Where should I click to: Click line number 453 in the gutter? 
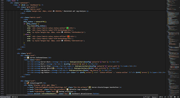(x=2, y=53)
